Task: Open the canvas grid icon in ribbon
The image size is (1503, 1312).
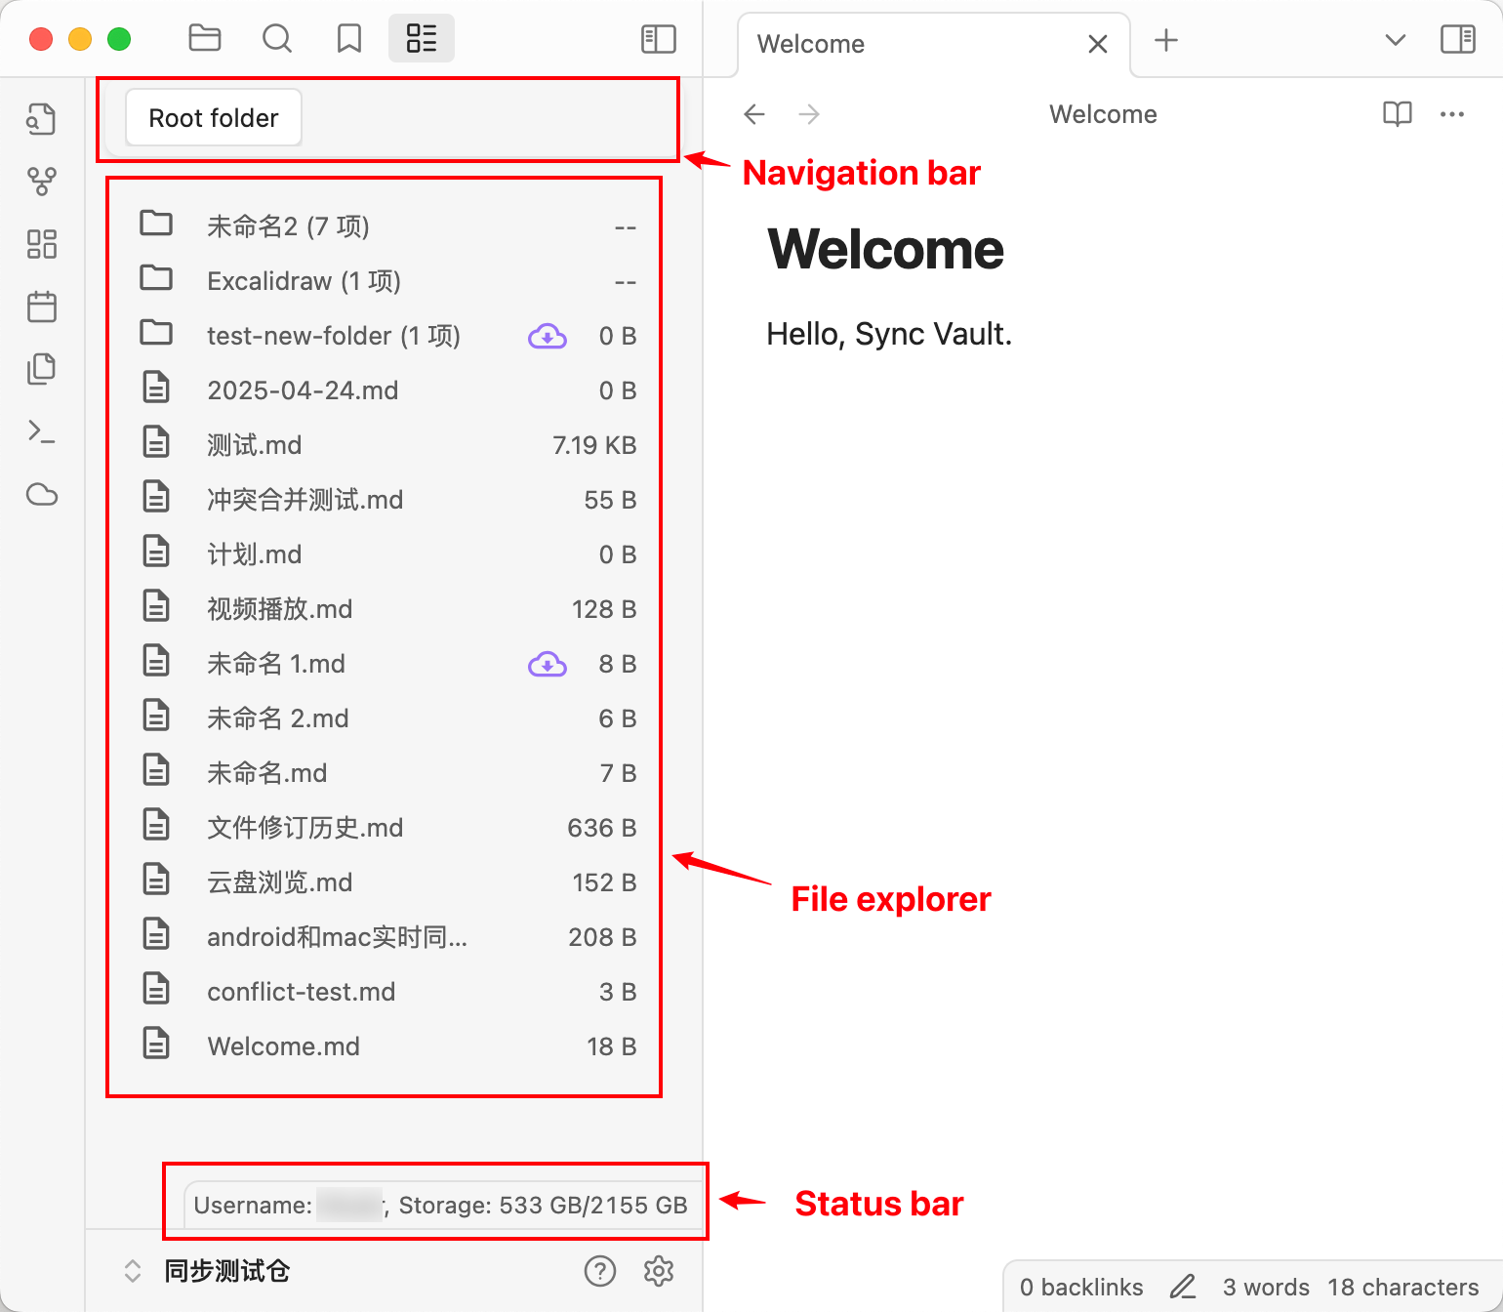Action: click(x=42, y=244)
